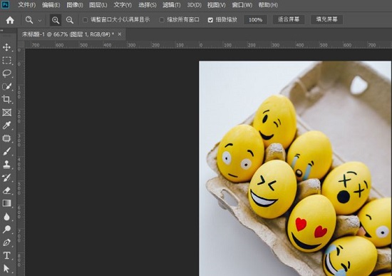Open the tool preset dropdown arrow
Image resolution: width=392 pixels, height=276 pixels.
[40, 21]
